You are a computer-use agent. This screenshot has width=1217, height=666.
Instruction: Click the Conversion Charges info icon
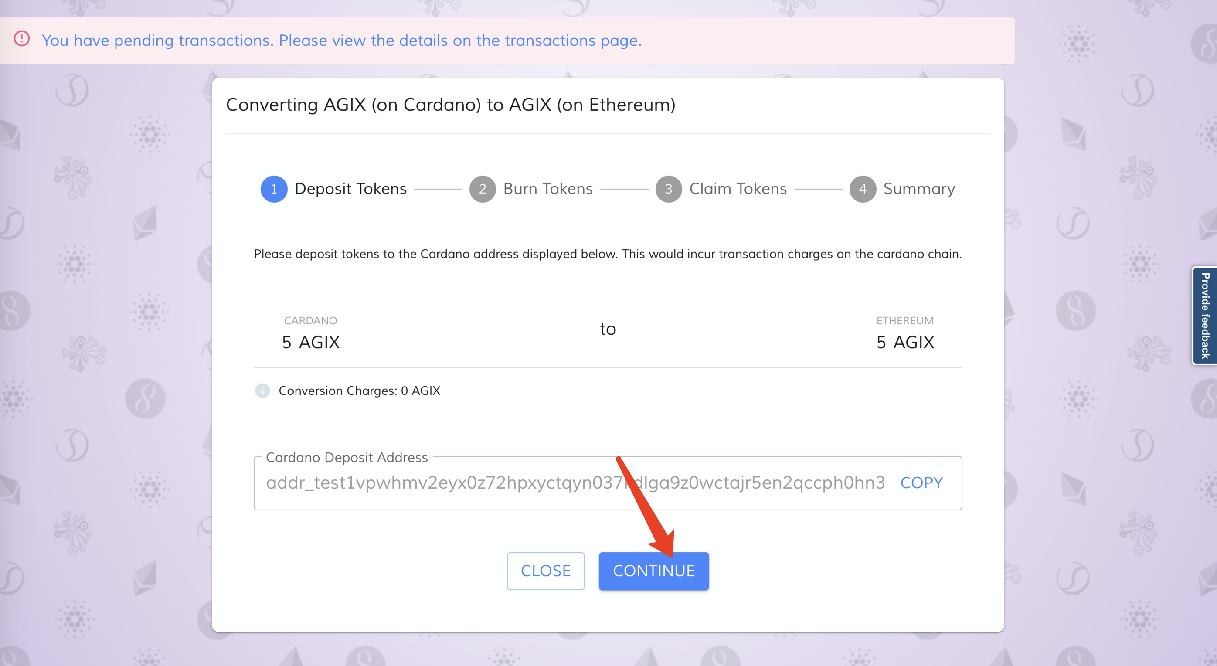point(263,391)
